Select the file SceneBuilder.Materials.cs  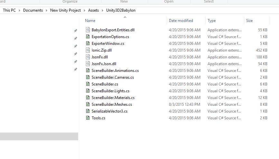(x=113, y=98)
